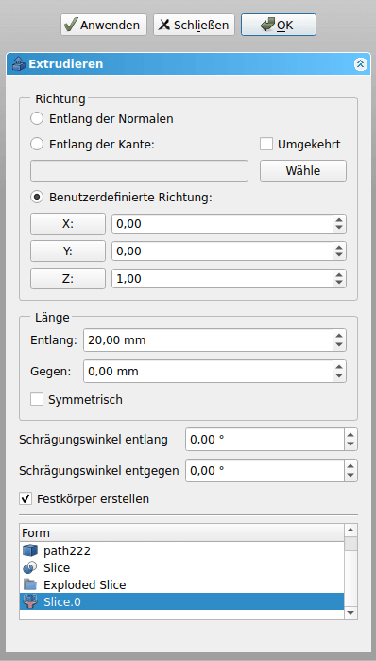Select the path222 solid cube icon
This screenshot has width=376, height=661.
[x=30, y=550]
